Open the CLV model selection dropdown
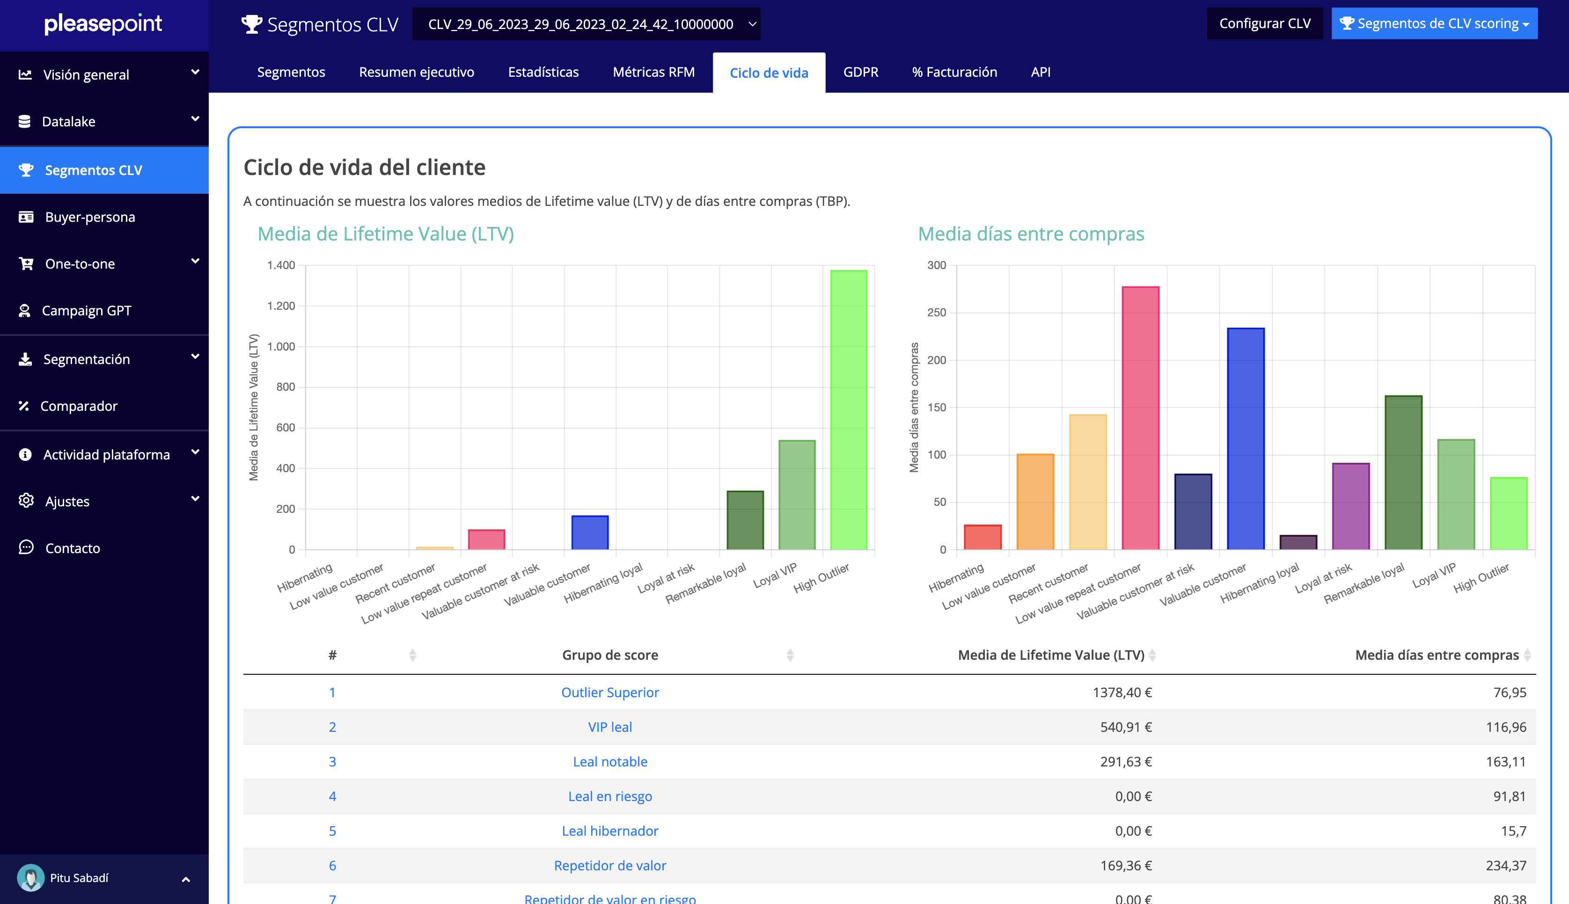1569x904 pixels. pos(586,24)
